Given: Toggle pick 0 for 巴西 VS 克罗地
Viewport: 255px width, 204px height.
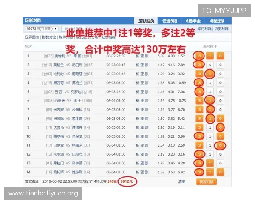Looking at the screenshot, I should pos(220,92).
